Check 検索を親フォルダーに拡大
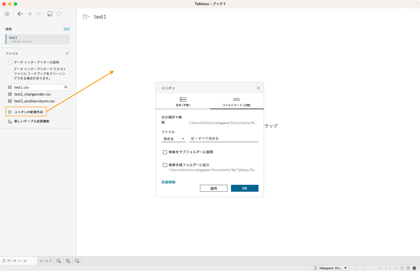The image size is (420, 271). [165, 165]
